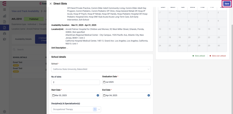The image size is (233, 114).
Task: Edit the No of slots field
Action: (76, 82)
